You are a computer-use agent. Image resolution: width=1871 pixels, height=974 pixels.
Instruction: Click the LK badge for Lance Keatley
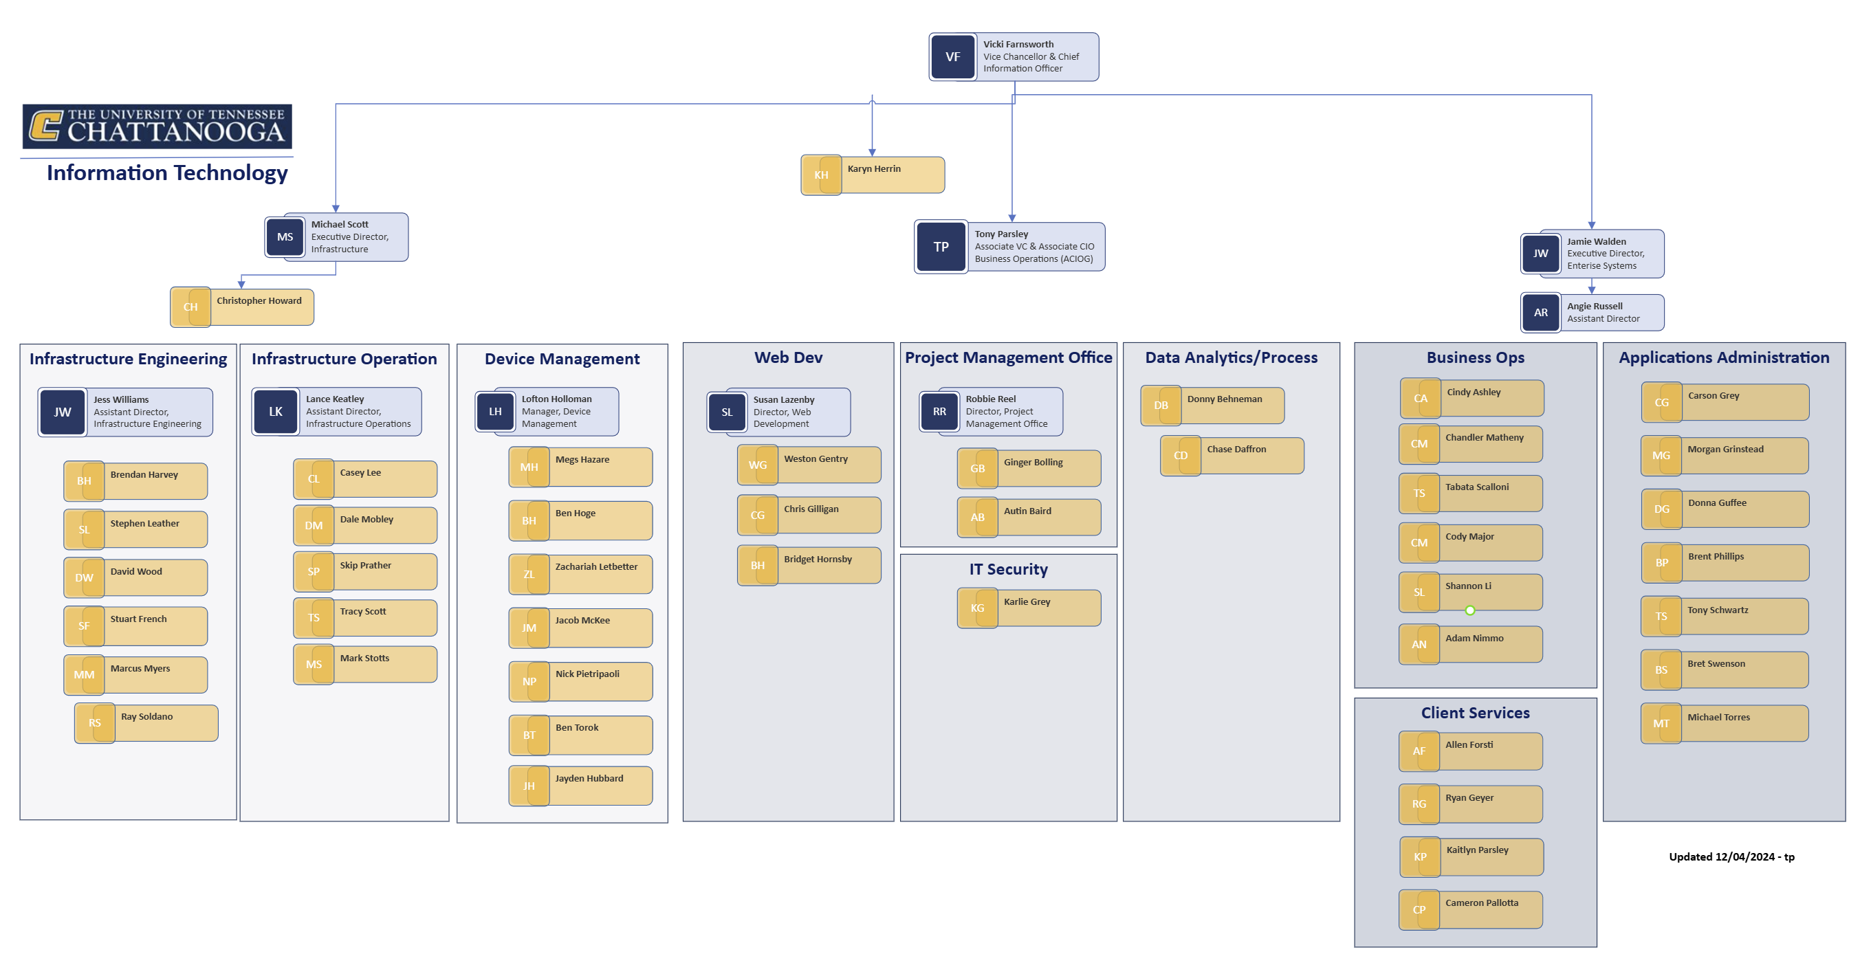click(x=275, y=412)
